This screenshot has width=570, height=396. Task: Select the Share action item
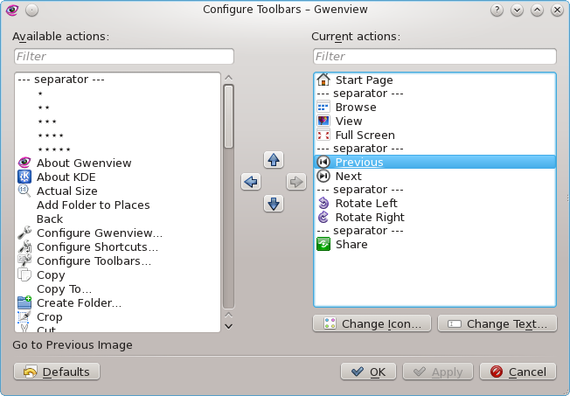click(x=351, y=245)
